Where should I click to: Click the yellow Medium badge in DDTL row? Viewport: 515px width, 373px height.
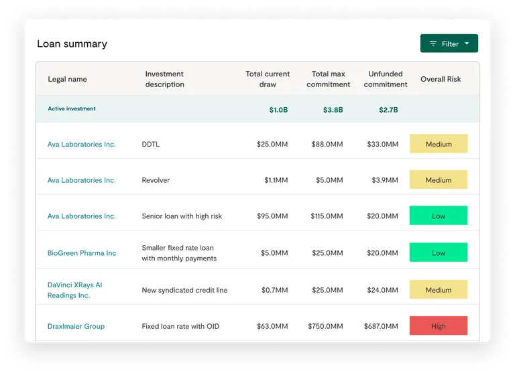[x=439, y=144]
